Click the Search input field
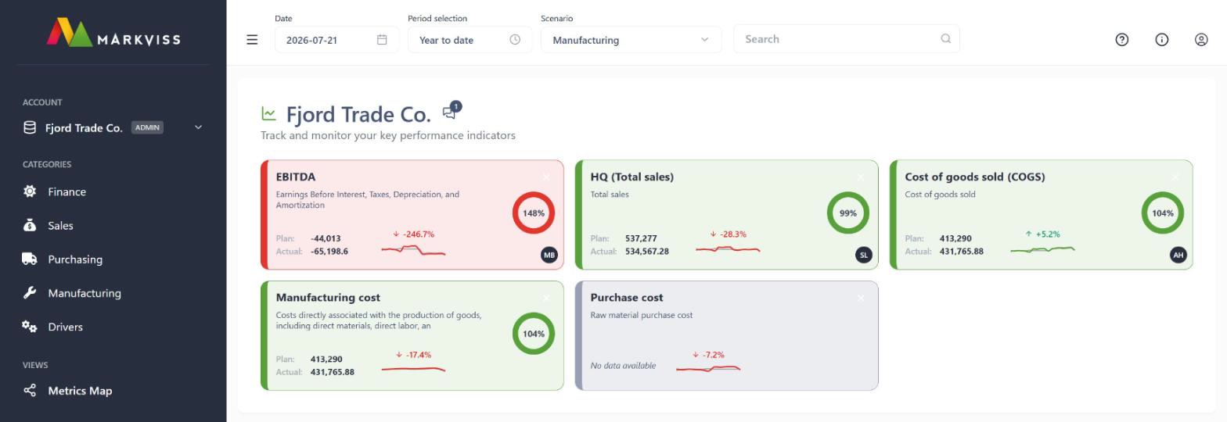 coord(846,39)
